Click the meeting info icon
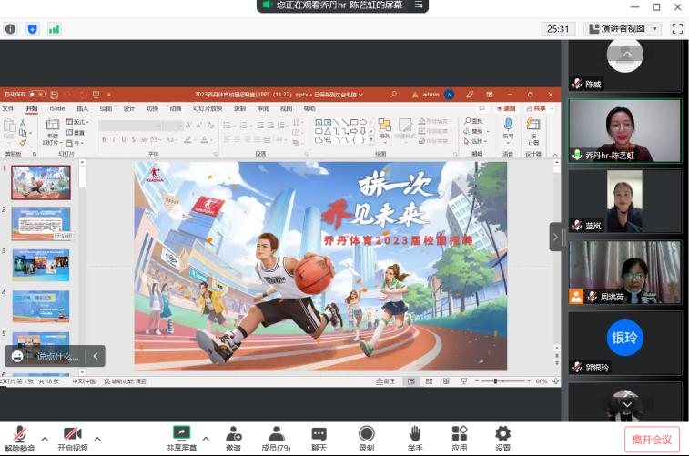Viewport: 689px width, 456px height. coord(11,29)
